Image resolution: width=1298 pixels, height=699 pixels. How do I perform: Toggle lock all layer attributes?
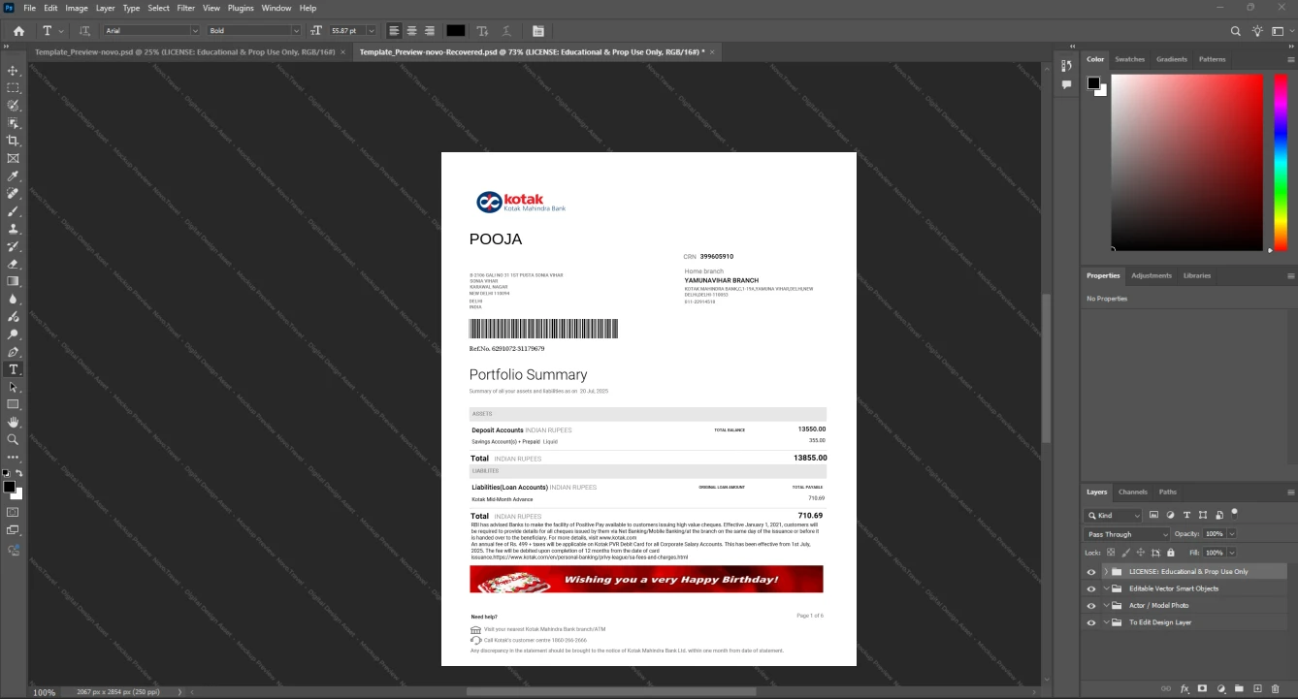(1169, 553)
